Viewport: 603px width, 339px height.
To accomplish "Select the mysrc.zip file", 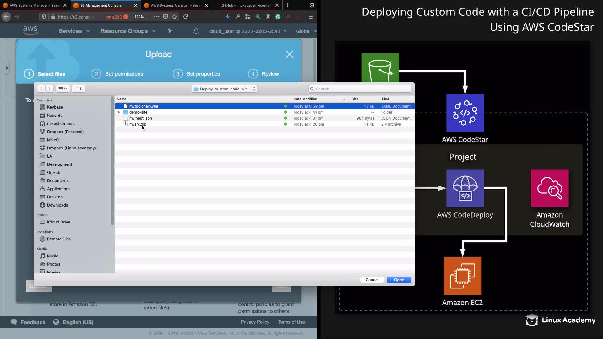I will coord(138,124).
